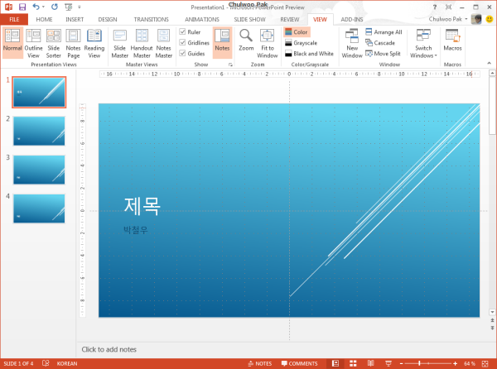The image size is (497, 369).
Task: Collapse the ribbon with the arrow
Action: 489,64
